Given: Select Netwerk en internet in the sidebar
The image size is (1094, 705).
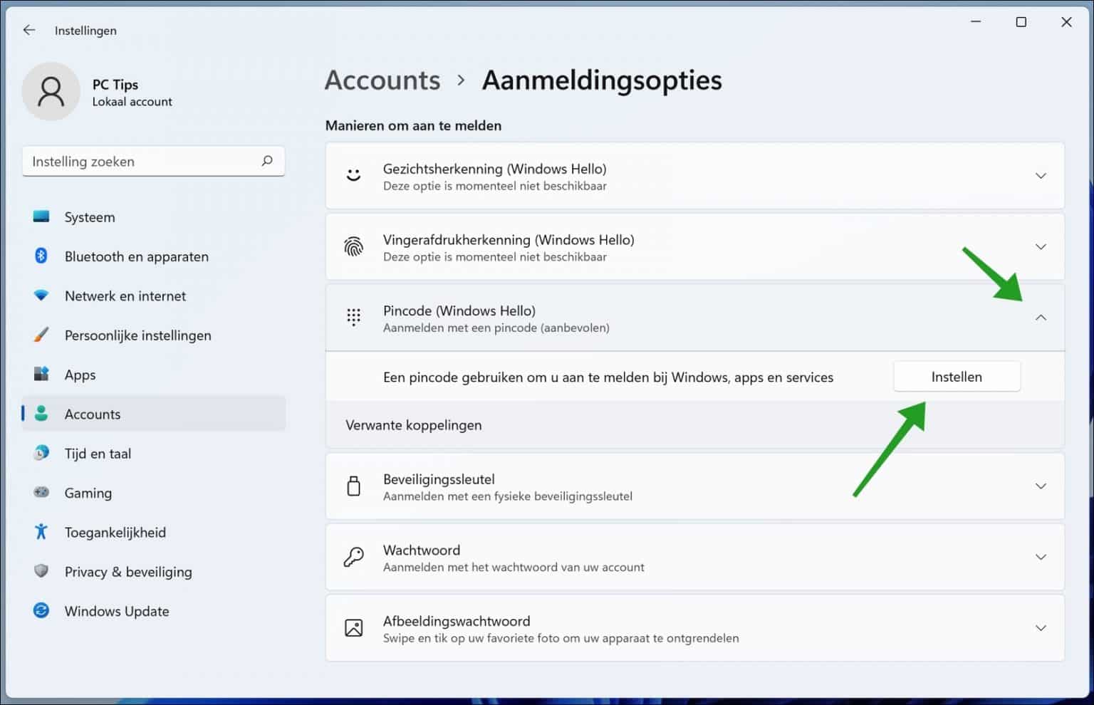Looking at the screenshot, I should pyautogui.click(x=125, y=296).
